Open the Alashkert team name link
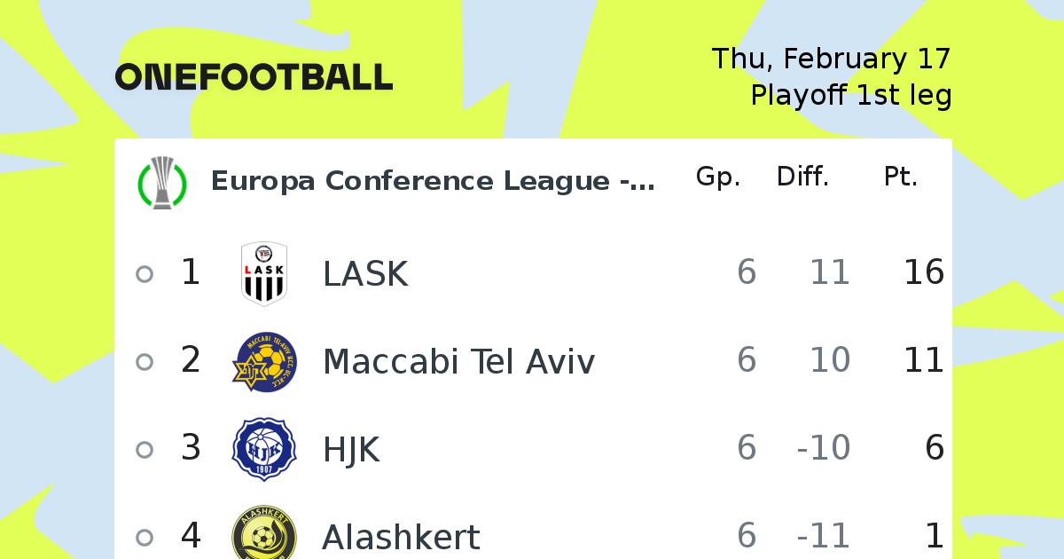This screenshot has height=559, width=1064. [x=401, y=538]
